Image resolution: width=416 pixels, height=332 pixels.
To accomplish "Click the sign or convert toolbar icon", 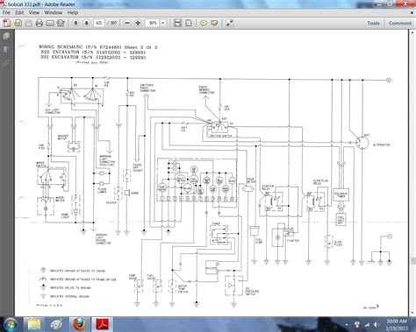I will (61, 23).
